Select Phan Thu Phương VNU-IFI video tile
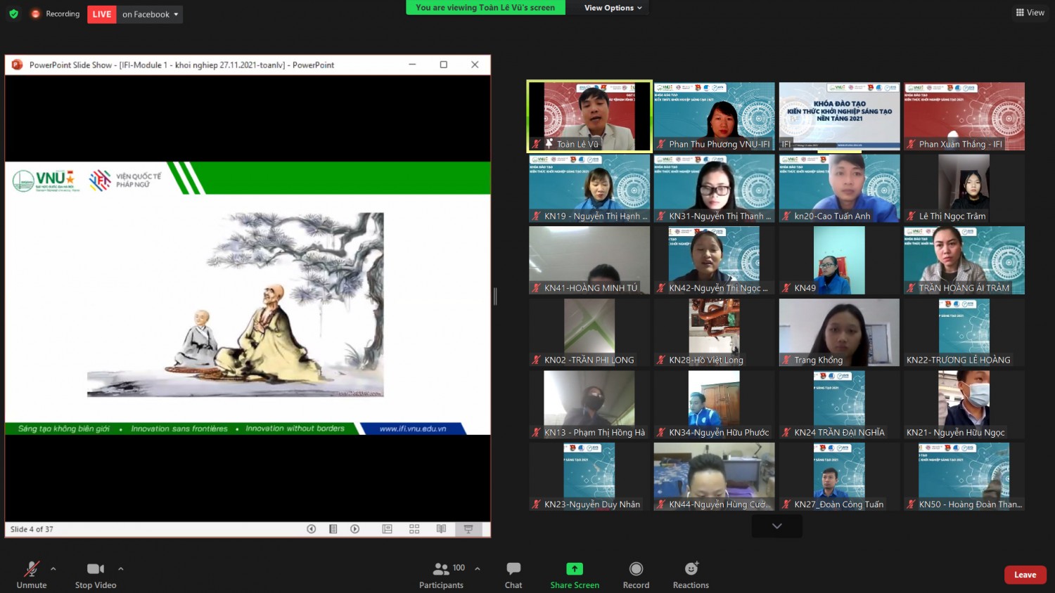This screenshot has width=1055, height=593. [714, 117]
